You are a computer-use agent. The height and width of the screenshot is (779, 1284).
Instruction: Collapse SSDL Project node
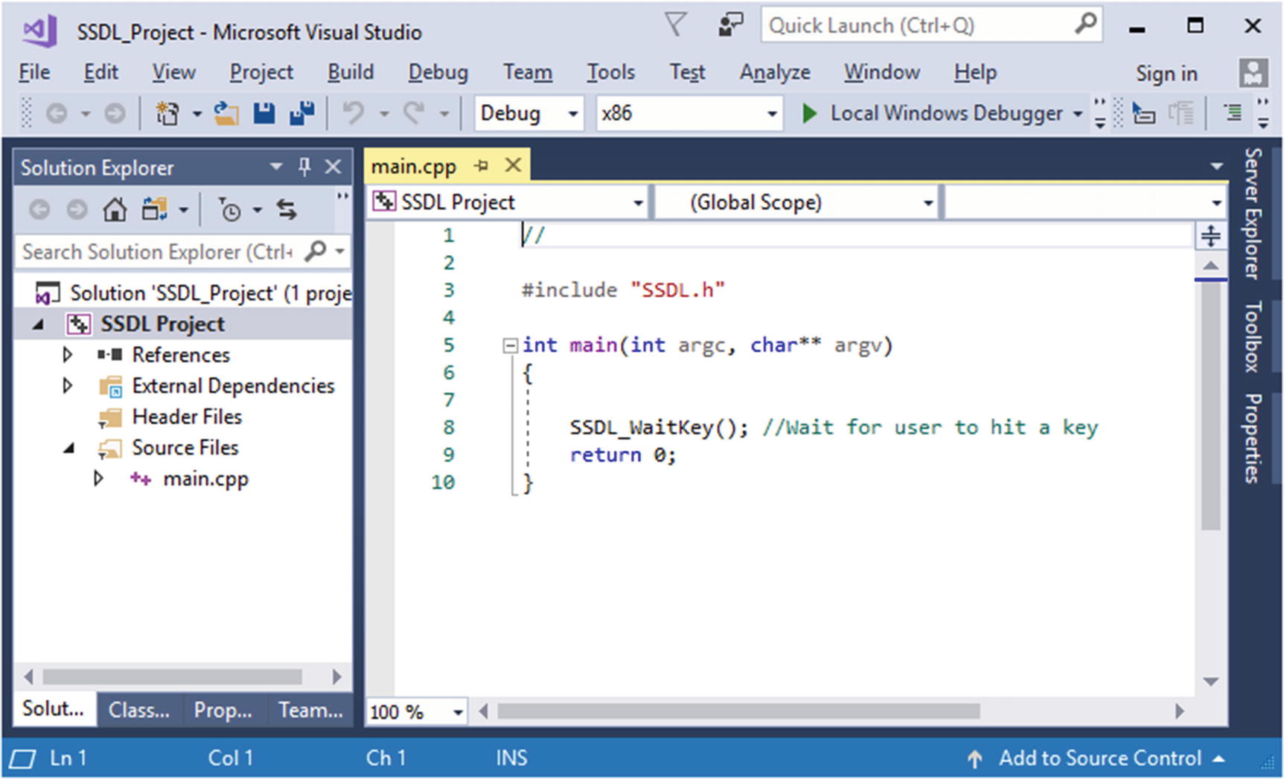(x=39, y=324)
